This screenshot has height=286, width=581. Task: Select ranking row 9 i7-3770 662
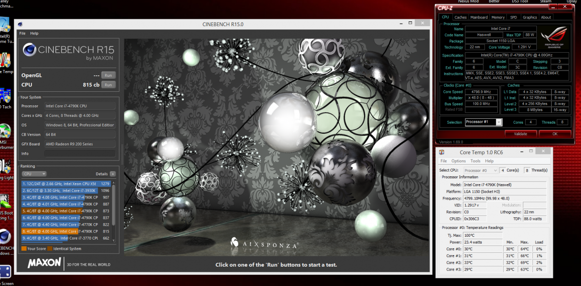66,238
